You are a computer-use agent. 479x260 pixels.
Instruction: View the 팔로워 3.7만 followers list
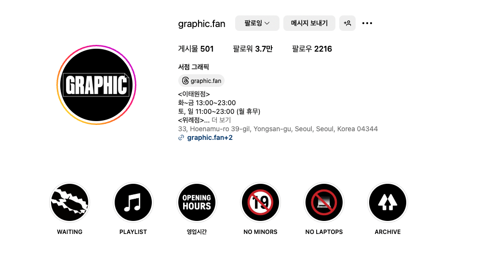(253, 49)
